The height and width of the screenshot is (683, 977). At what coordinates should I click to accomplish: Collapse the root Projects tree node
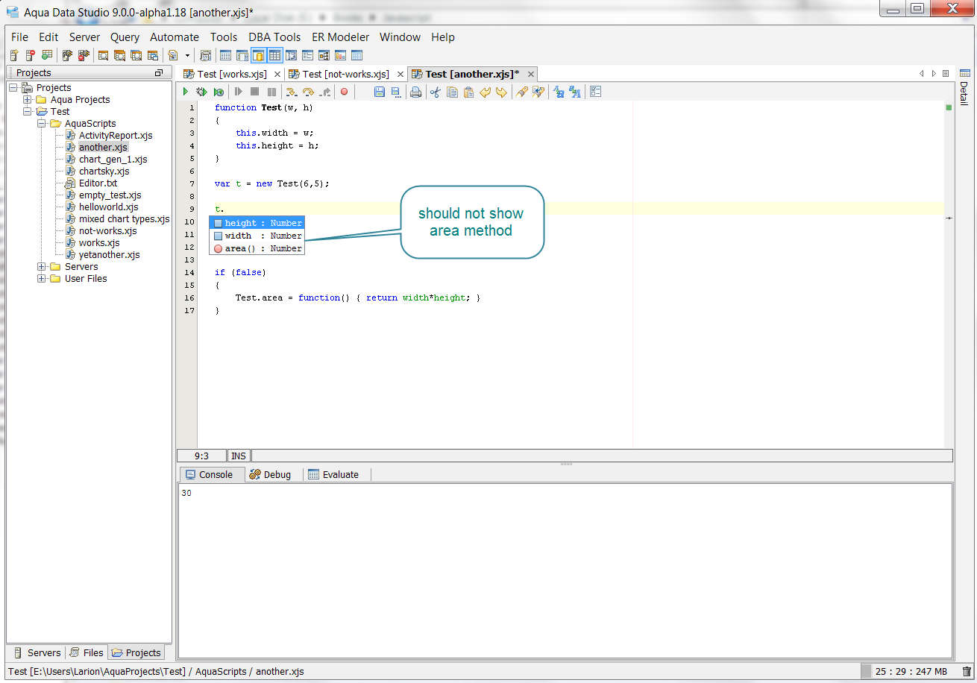[13, 88]
